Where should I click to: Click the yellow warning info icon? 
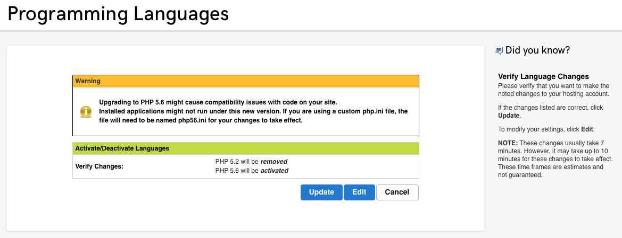point(86,111)
